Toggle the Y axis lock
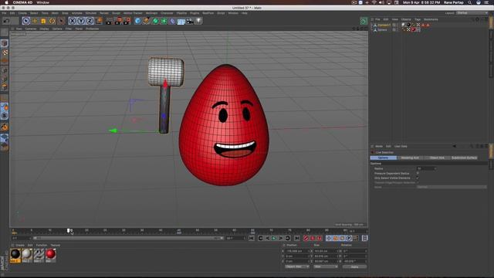This screenshot has height=278, width=494. [x=81, y=21]
